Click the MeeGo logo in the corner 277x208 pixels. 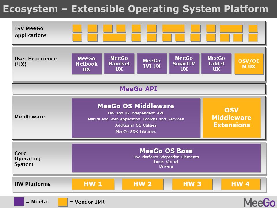pos(259,203)
